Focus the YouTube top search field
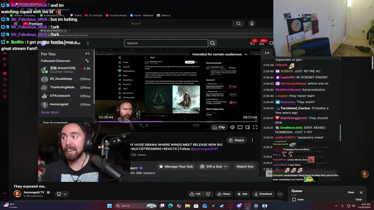374x210 pixels. pyautogui.click(x=180, y=24)
